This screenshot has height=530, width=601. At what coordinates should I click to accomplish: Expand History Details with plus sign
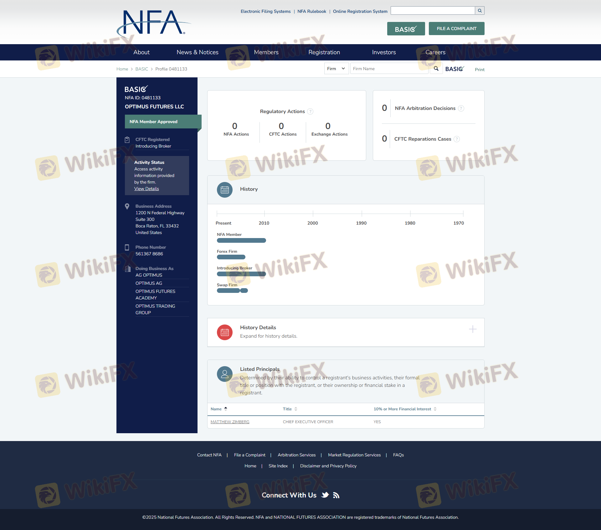(473, 329)
